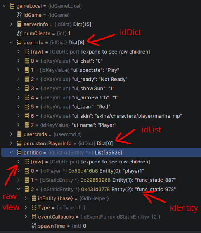
Task: Click the struct icon beside usercmds
Action: pos(19,134)
